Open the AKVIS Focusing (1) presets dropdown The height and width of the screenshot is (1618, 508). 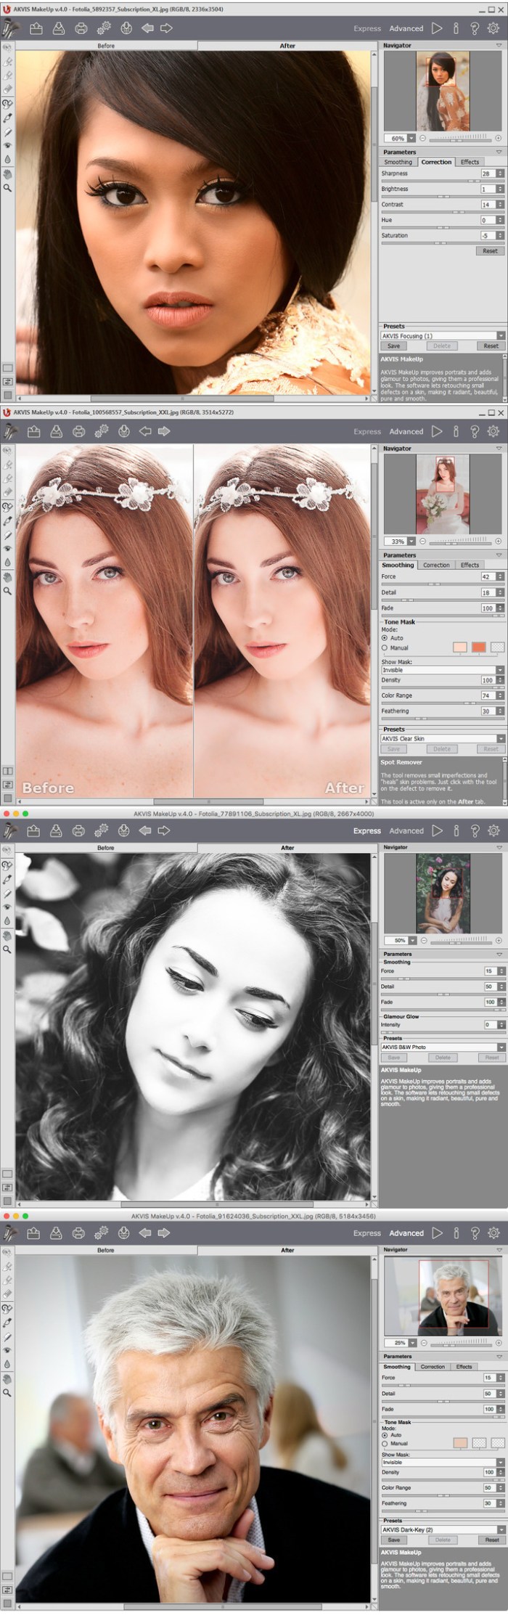click(501, 335)
